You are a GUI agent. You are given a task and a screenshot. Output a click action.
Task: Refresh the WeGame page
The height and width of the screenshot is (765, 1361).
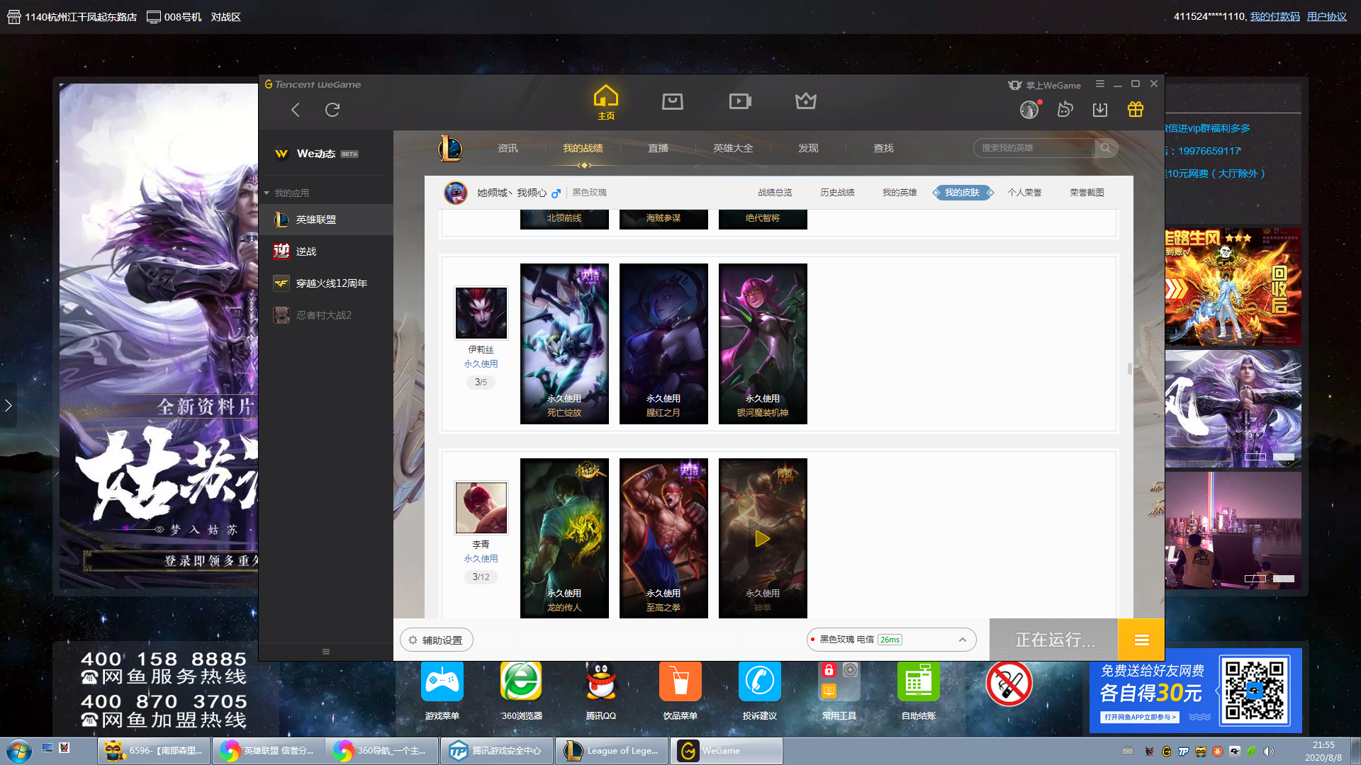[x=332, y=110]
